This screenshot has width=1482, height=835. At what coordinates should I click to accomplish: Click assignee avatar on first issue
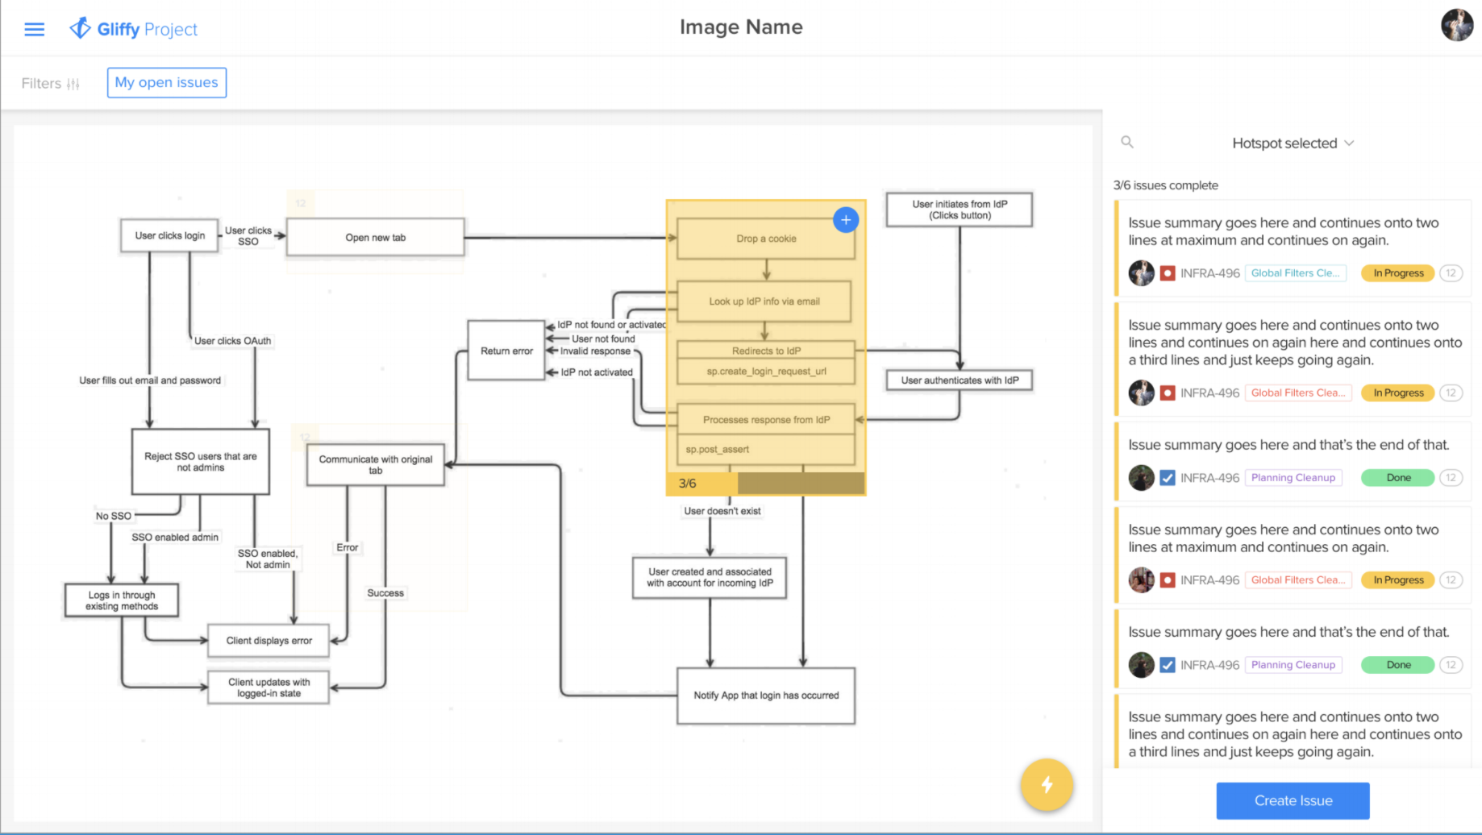(x=1141, y=273)
